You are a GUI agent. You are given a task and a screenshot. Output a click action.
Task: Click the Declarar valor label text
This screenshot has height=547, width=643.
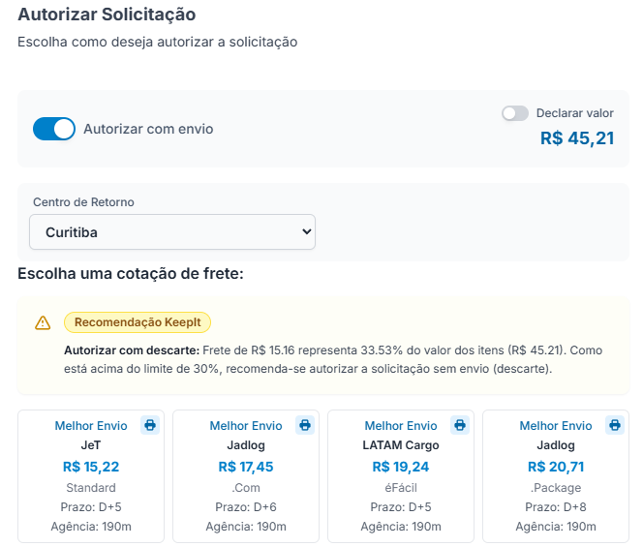click(x=574, y=113)
